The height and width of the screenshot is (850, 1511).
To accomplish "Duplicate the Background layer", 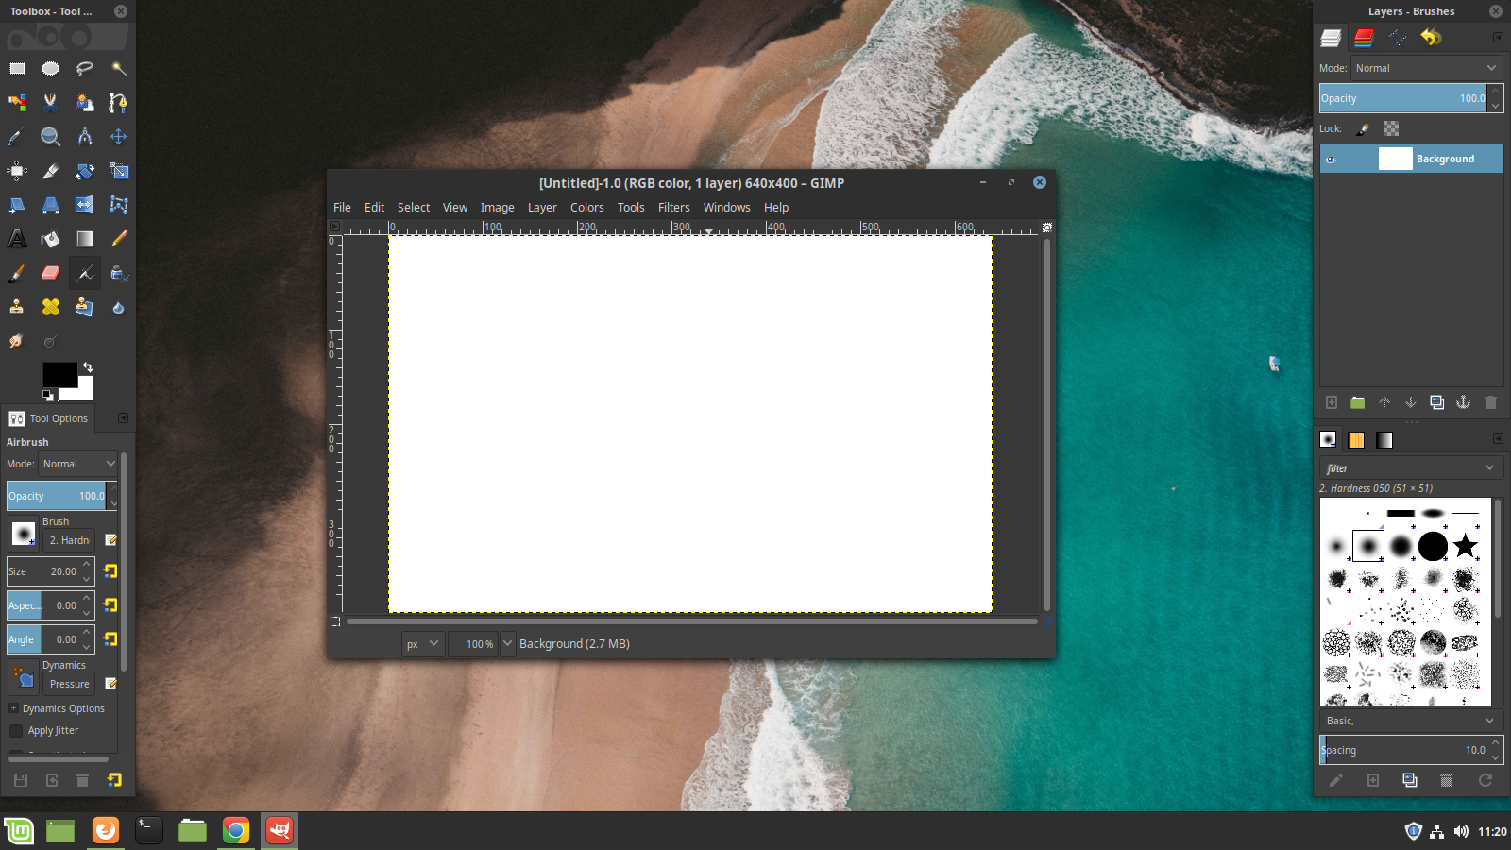I will (1436, 402).
